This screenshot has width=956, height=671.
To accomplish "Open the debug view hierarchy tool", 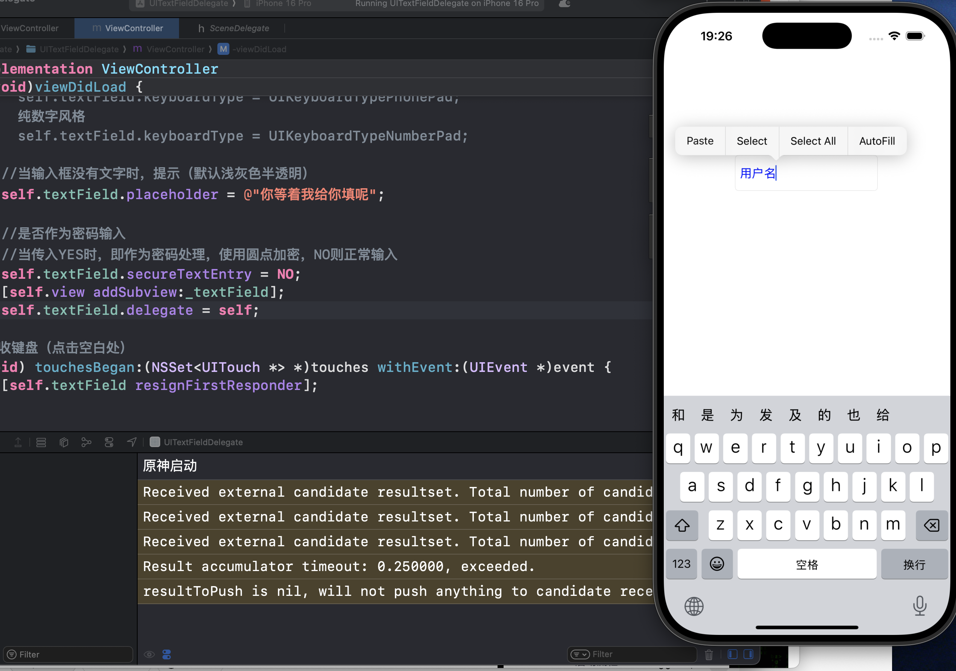I will coord(64,442).
